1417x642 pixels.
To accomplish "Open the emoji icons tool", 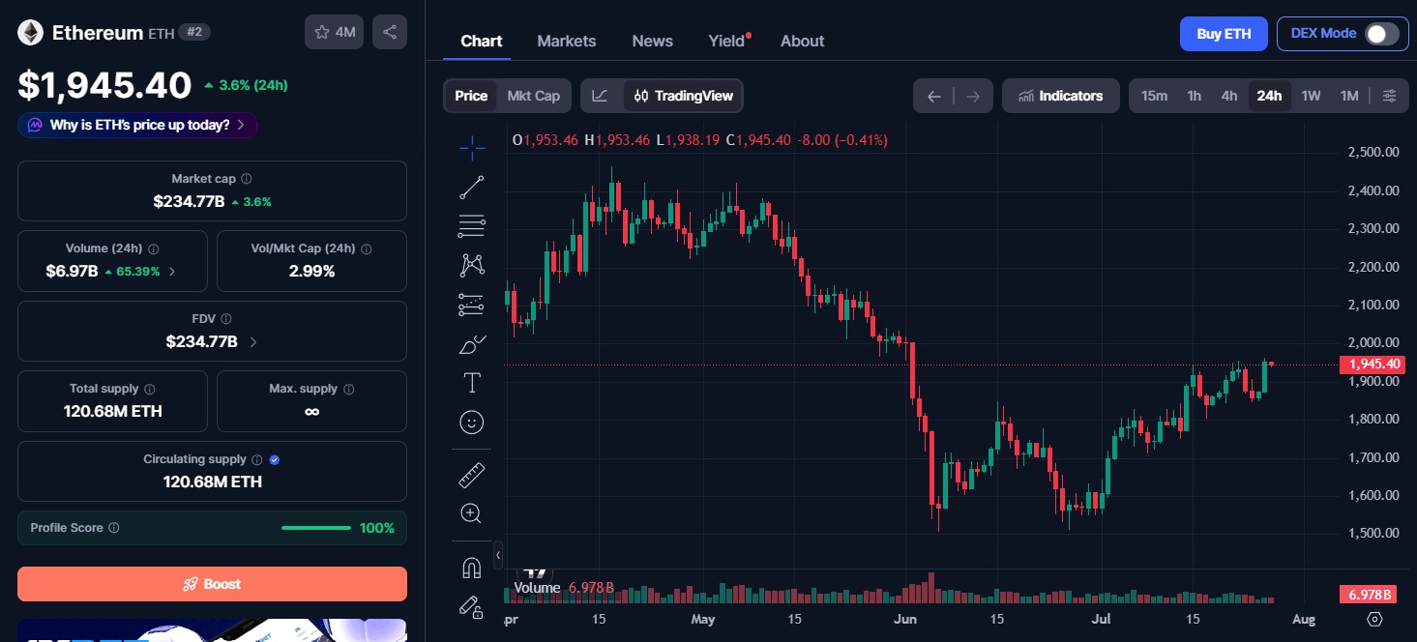I will click(472, 422).
